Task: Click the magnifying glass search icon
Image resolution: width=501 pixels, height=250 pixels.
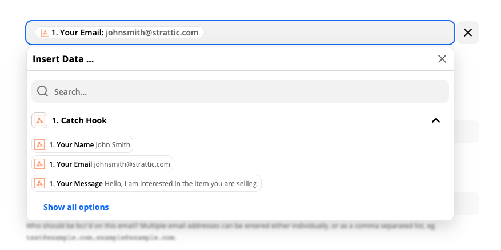Action: coord(42,91)
